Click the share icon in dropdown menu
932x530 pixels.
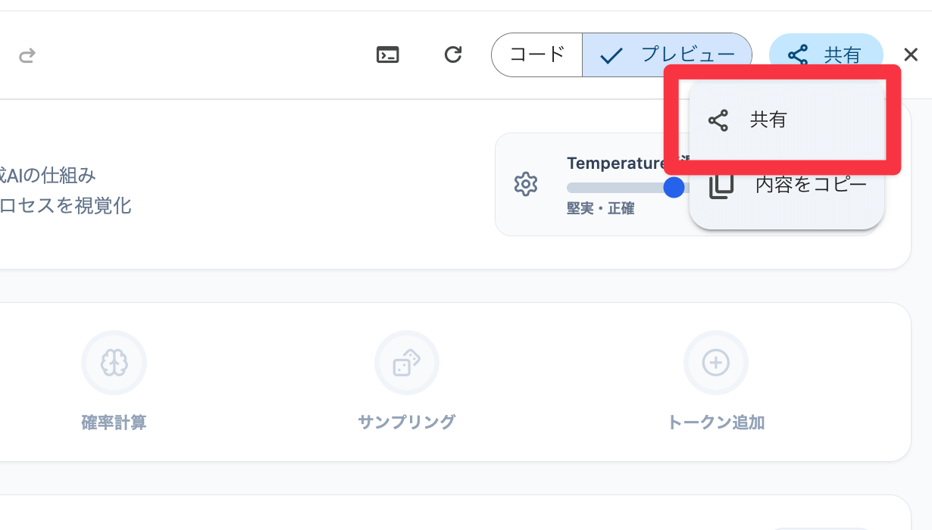718,120
